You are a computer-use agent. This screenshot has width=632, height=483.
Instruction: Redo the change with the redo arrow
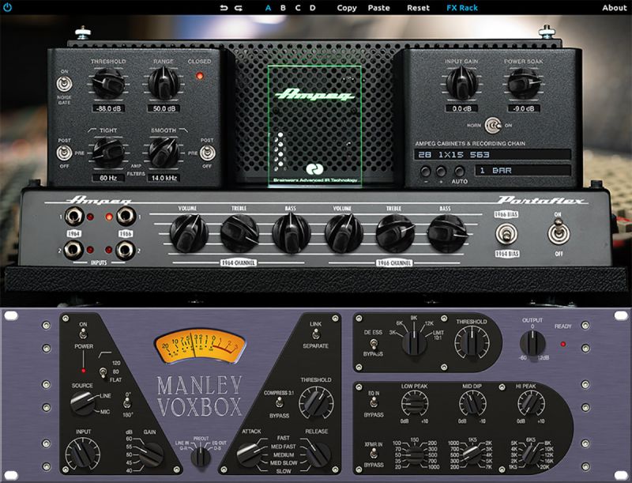click(239, 8)
